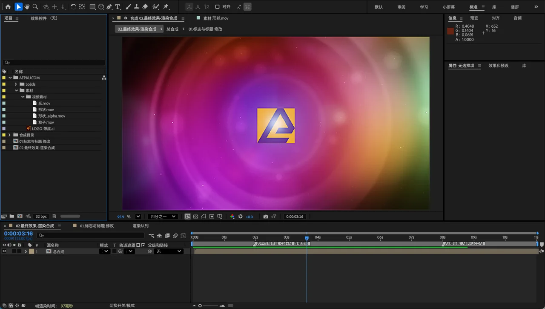Click the tan label color of layer 1
The height and width of the screenshot is (309, 545).
point(32,251)
